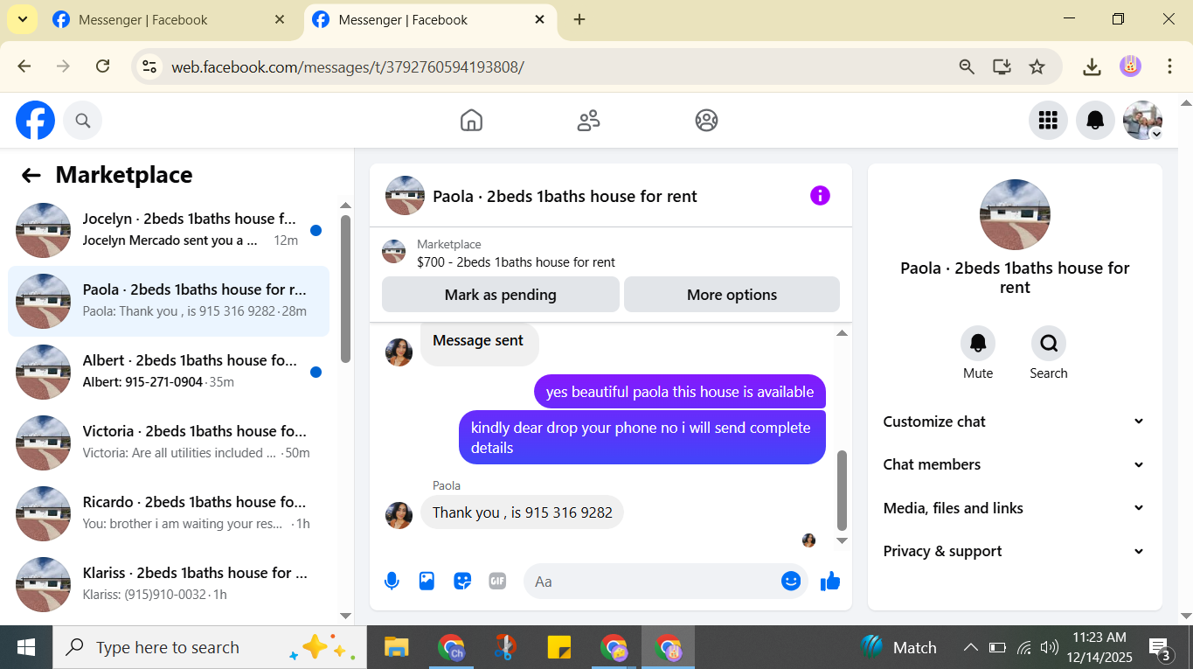Open the Friends icon in top navigation

coord(588,120)
